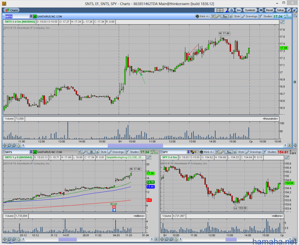
Task: Open the Charts tab
Action: [x=12, y=10]
